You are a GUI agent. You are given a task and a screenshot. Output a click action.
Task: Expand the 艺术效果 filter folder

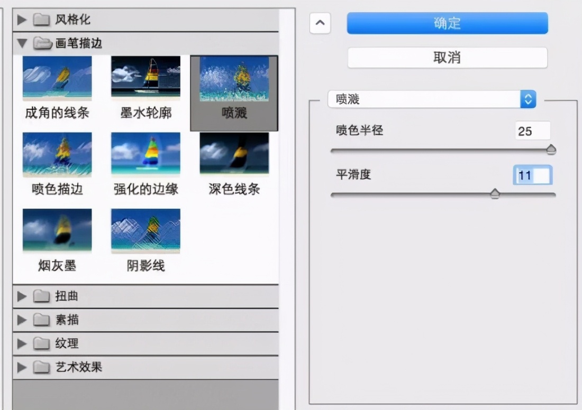point(22,368)
